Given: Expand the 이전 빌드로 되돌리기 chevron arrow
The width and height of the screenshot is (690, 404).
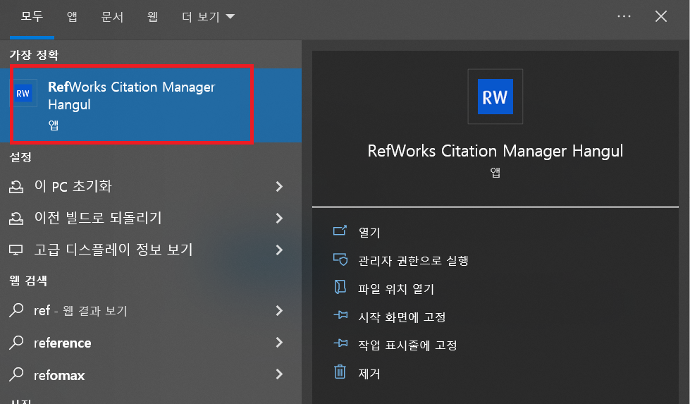Looking at the screenshot, I should [x=280, y=218].
